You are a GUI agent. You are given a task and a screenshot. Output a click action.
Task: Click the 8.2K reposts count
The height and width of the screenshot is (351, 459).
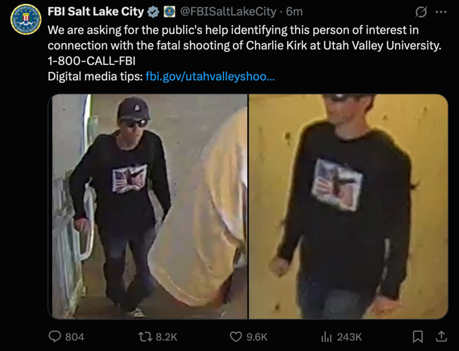(x=166, y=337)
